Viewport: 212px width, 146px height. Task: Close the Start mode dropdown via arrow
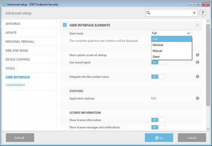point(188,33)
